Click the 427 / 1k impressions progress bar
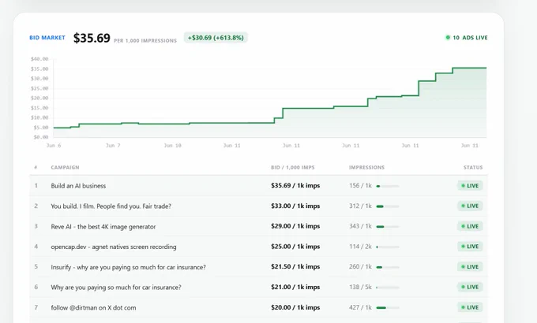Image resolution: width=537 pixels, height=323 pixels. coord(388,307)
